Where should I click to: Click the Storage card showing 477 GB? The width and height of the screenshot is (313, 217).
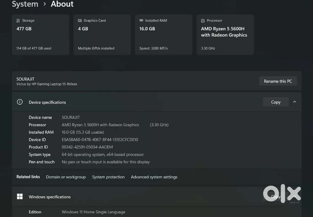40,34
